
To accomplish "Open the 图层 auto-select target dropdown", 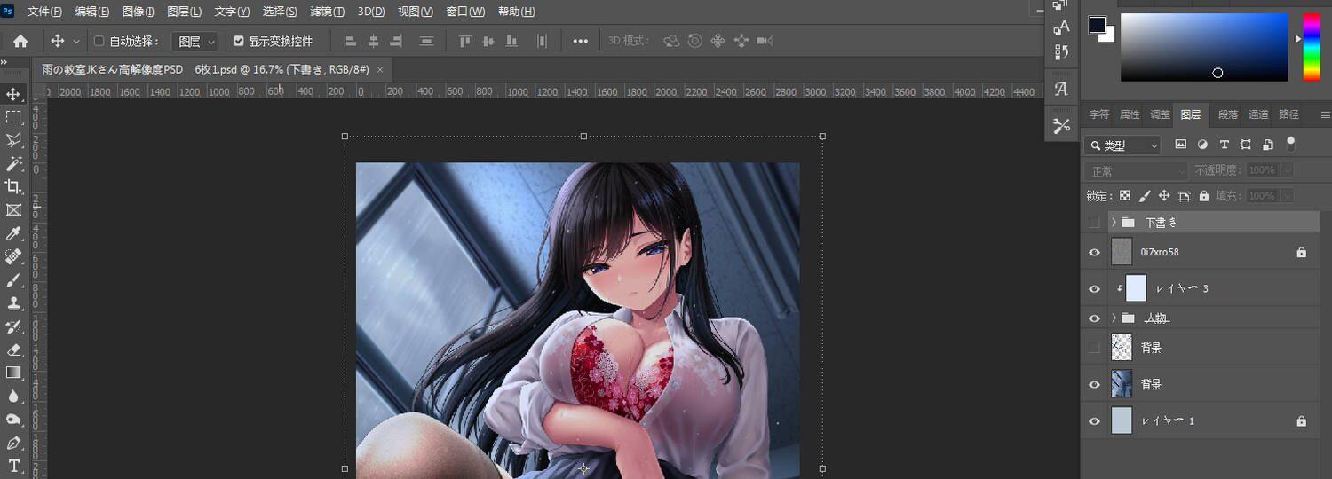I will [194, 41].
